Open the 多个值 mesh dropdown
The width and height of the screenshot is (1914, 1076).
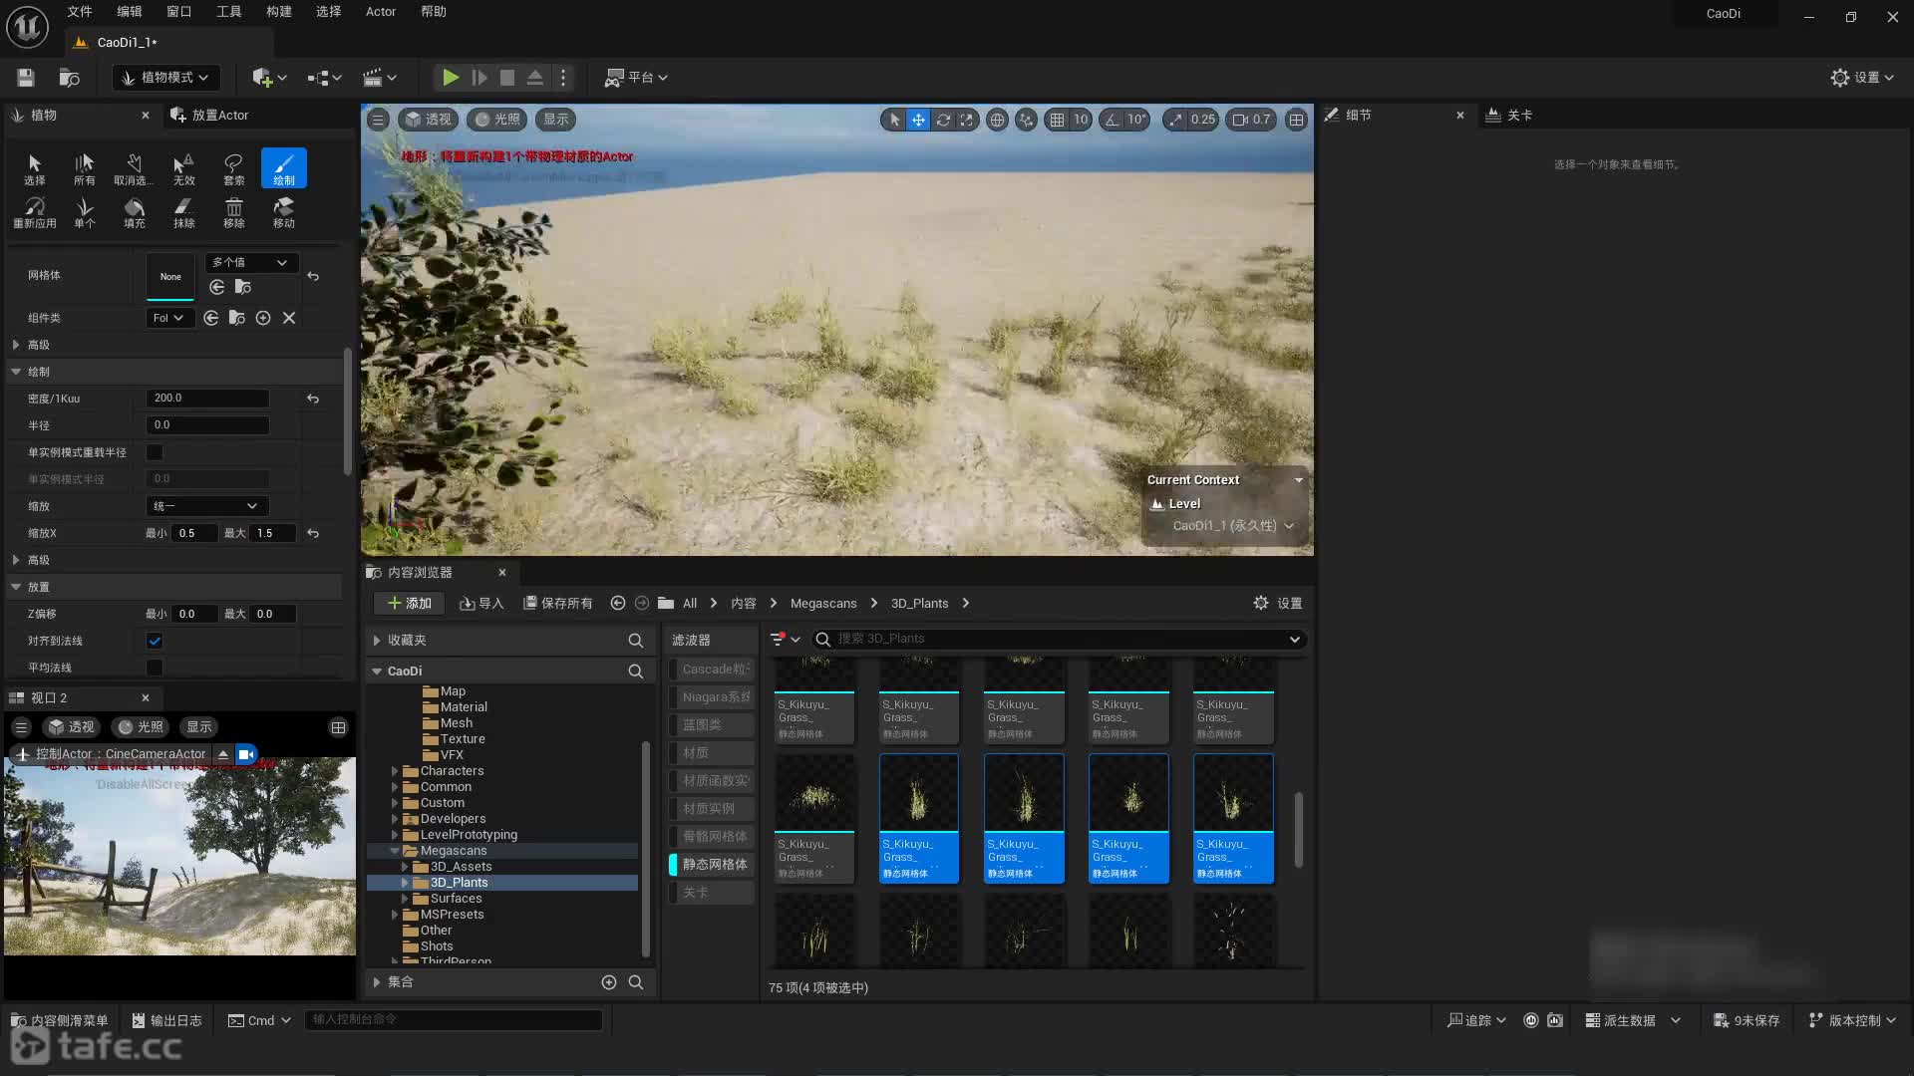pos(250,262)
